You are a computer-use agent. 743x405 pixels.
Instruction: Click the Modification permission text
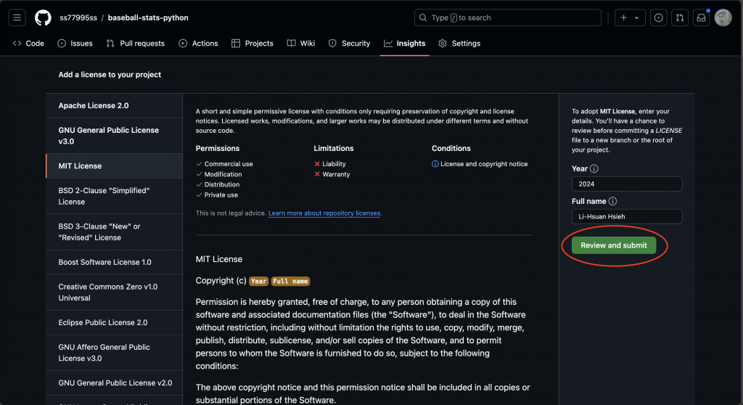223,174
